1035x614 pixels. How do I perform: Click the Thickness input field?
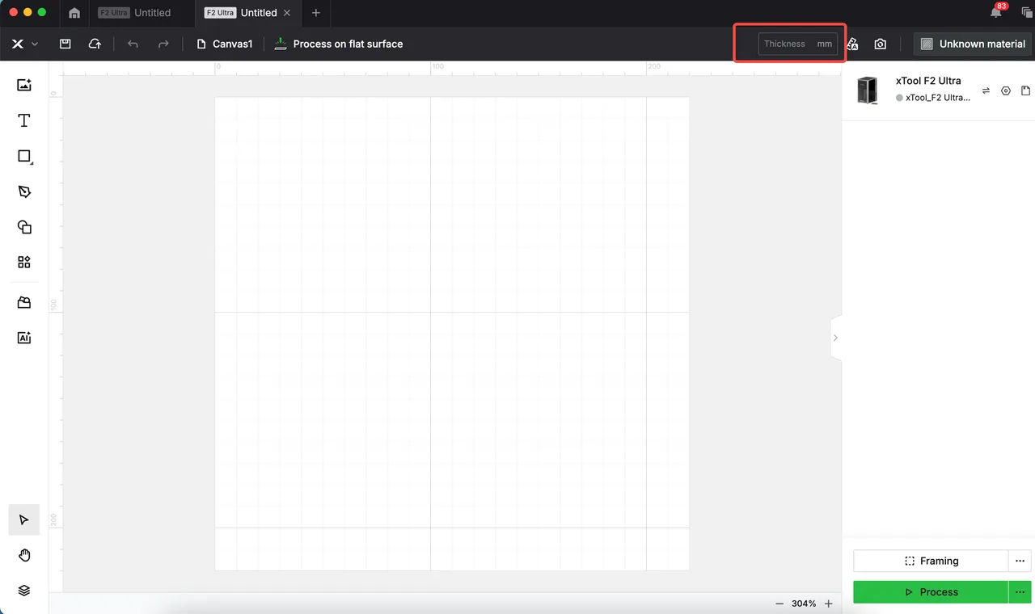798,44
